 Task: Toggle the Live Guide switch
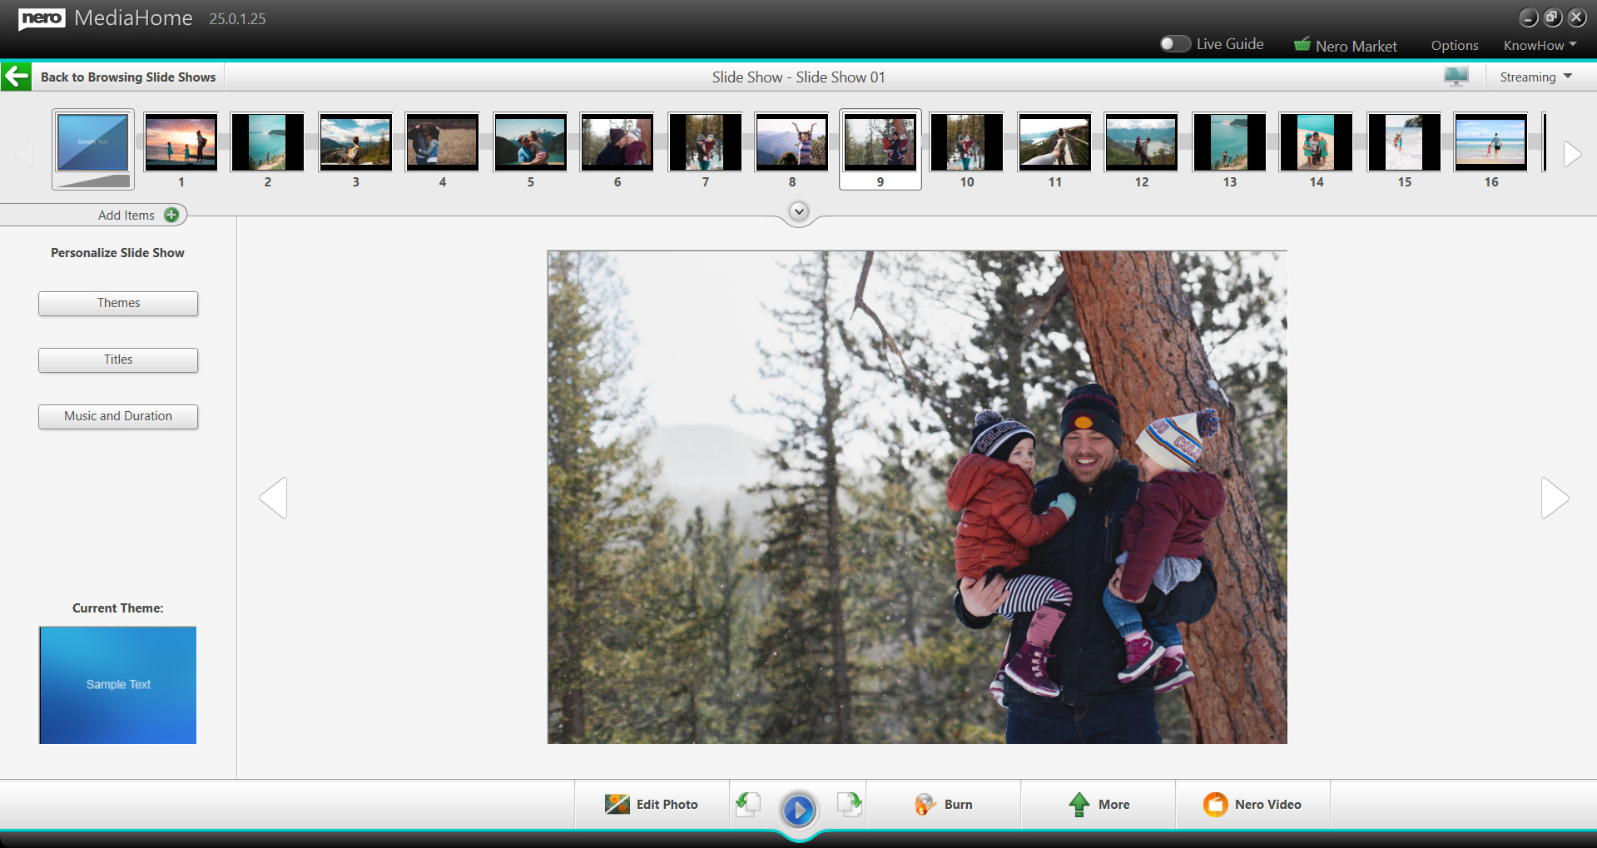tap(1174, 44)
